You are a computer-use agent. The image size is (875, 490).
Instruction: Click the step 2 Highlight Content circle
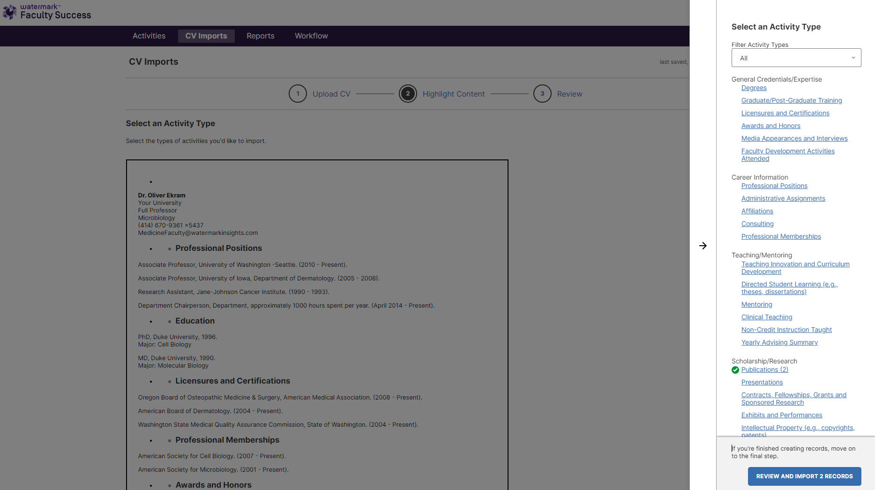[x=408, y=93]
